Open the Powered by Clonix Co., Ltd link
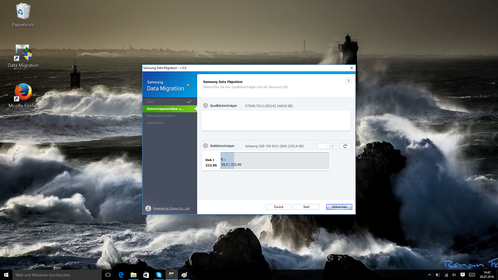Viewport: 498px width, 280px height. [171, 208]
